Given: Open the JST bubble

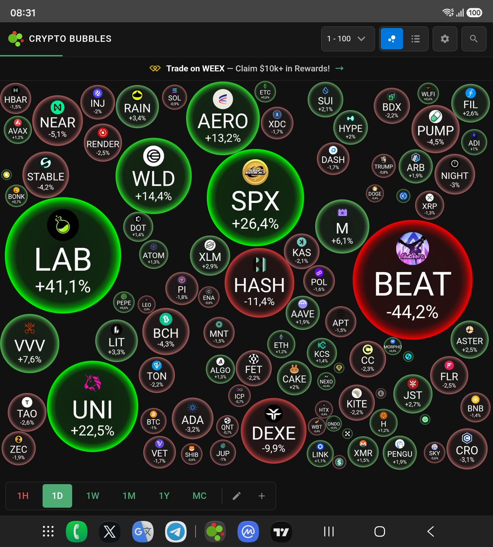Looking at the screenshot, I should [x=413, y=394].
